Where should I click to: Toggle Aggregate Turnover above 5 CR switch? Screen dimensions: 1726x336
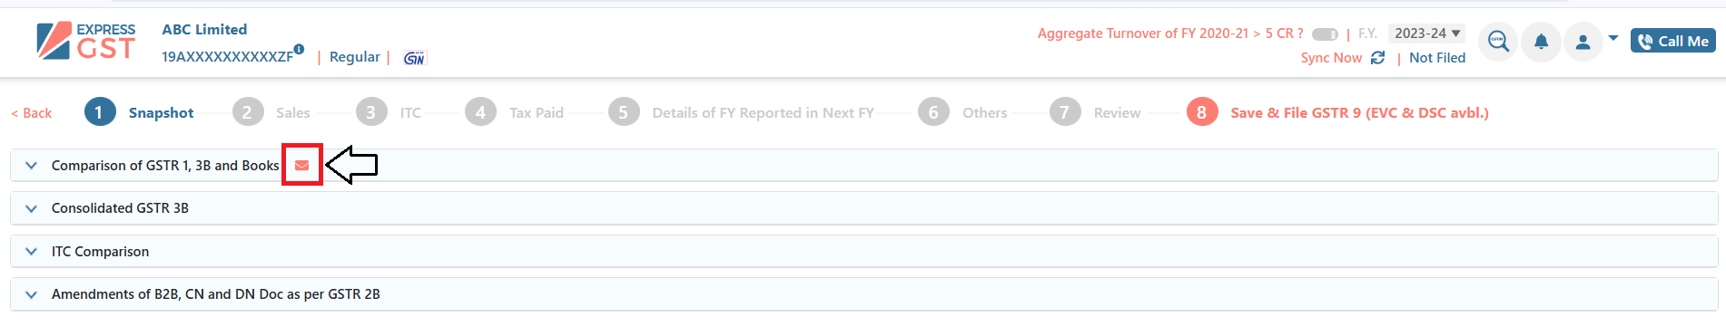(1326, 34)
